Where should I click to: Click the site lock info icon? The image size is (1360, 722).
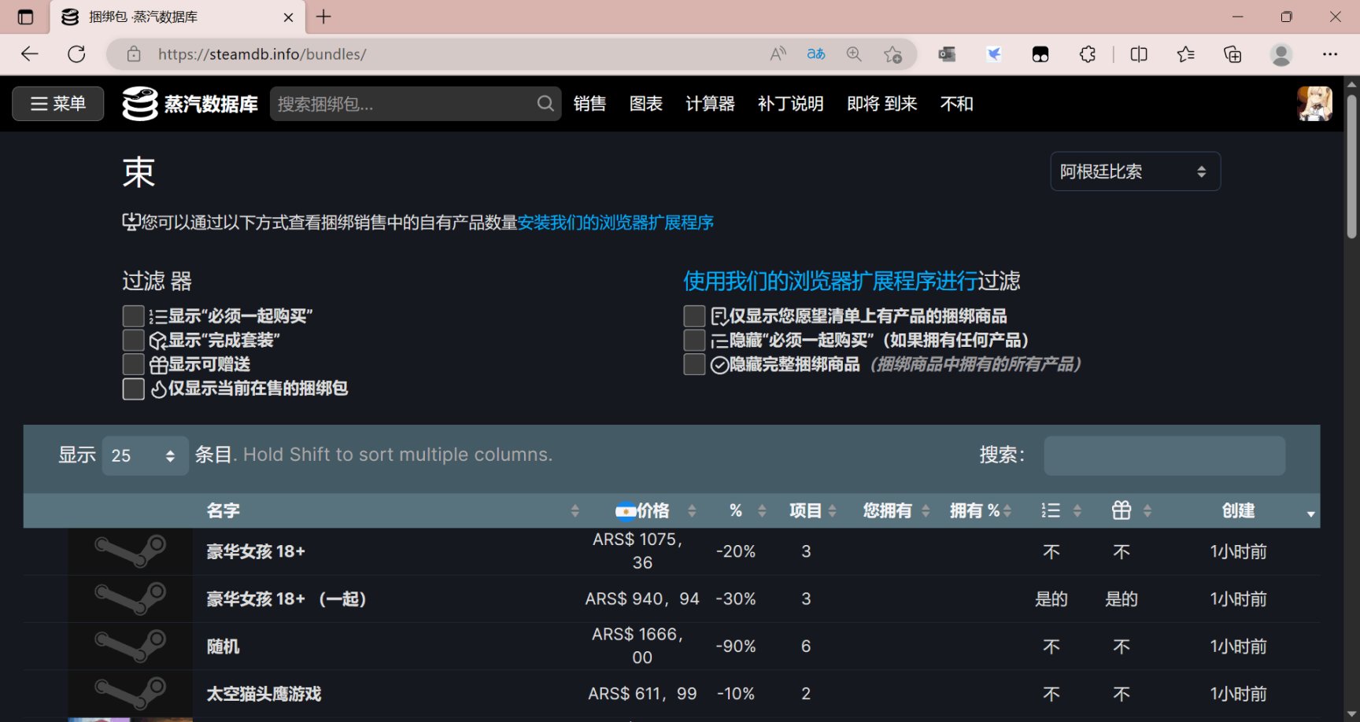(x=134, y=54)
